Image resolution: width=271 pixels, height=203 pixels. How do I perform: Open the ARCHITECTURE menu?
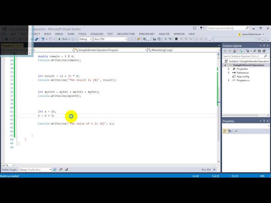click(126, 34)
